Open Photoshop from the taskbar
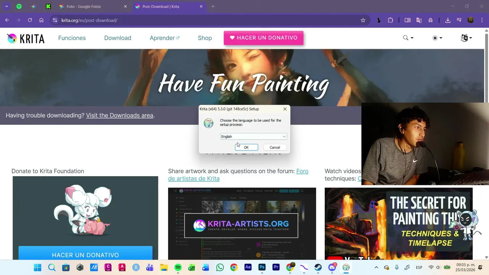Image resolution: width=489 pixels, height=275 pixels. click(262, 267)
